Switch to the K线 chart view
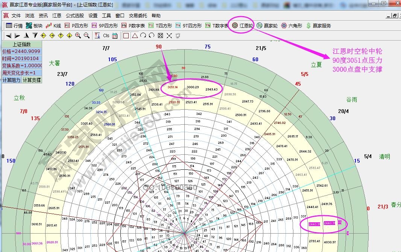 pyautogui.click(x=53, y=26)
